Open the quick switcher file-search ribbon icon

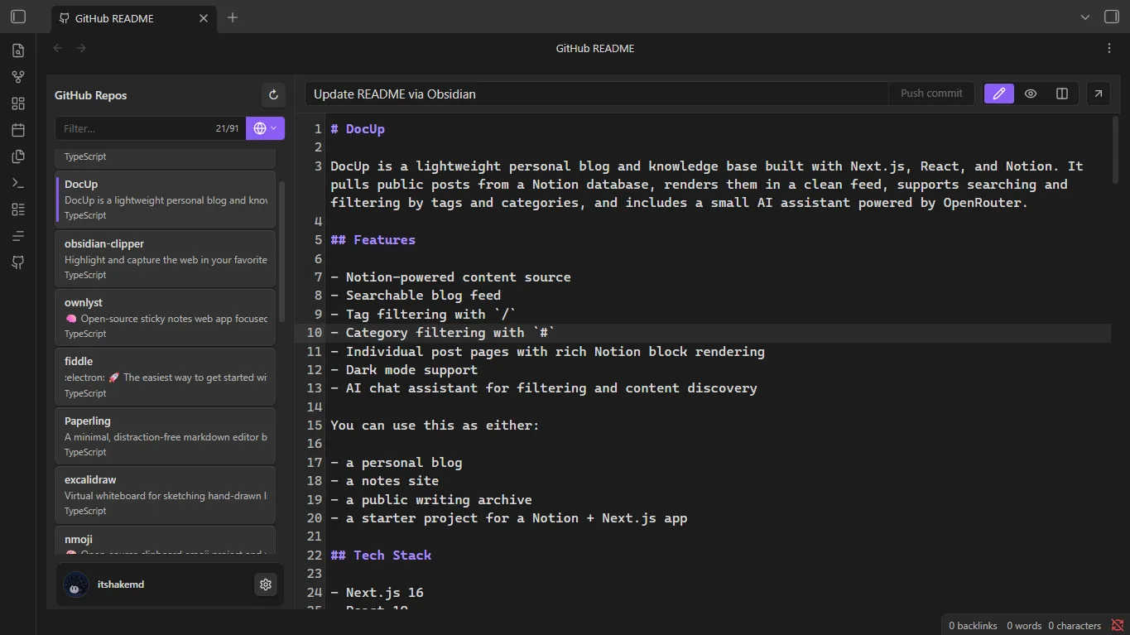tap(18, 51)
